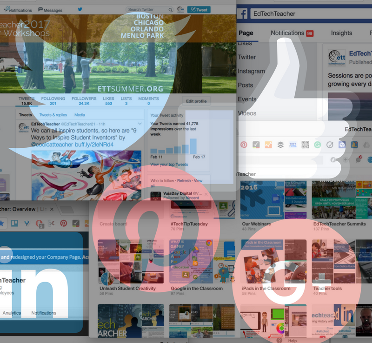This screenshot has height=343, width=372.
Task: Click the Edit profile button
Action: pos(196,101)
